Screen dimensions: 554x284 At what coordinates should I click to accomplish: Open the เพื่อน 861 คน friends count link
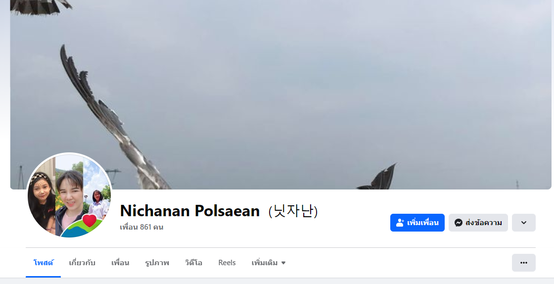point(141,227)
